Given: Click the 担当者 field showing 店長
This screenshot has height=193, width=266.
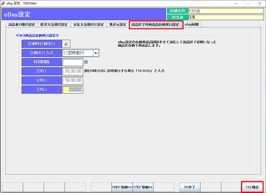Looking at the screenshot, I should (226, 17).
